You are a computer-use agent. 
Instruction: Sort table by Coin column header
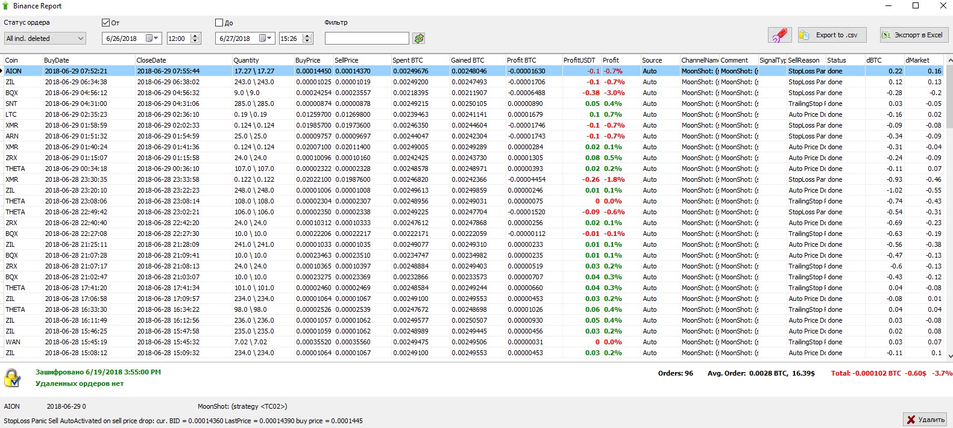[22, 60]
